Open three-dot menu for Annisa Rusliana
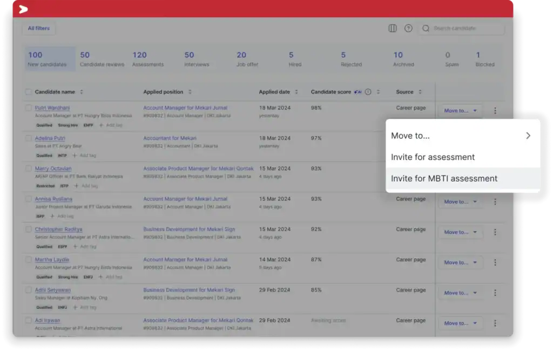553x351 pixels. point(495,202)
